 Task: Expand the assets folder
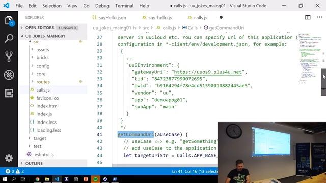43,50
